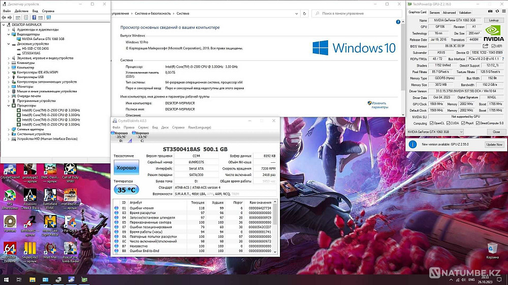Click CrystalDiskInfo attribute list scrollbar
The image size is (508, 285).
[x=275, y=227]
